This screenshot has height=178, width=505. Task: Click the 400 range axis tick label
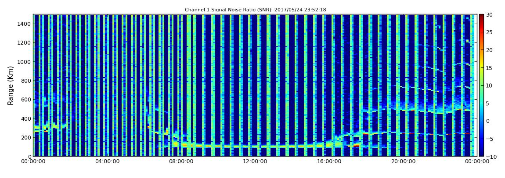pyautogui.click(x=26, y=119)
